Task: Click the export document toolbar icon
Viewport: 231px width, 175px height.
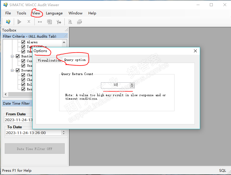Action: point(49,22)
